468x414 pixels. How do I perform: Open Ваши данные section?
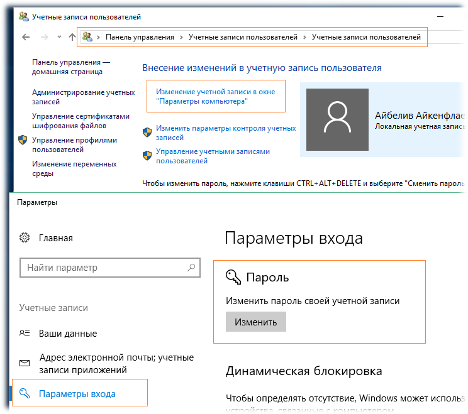[68, 334]
